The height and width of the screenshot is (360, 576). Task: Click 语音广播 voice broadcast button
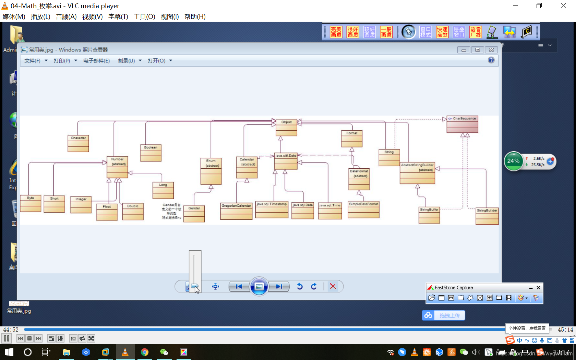476,32
